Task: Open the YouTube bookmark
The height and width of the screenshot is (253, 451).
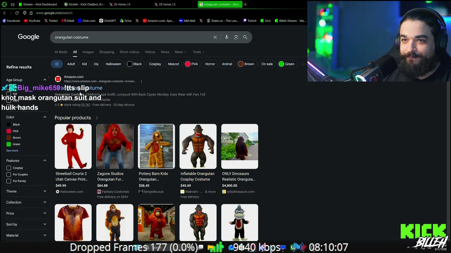Action: pos(32,21)
